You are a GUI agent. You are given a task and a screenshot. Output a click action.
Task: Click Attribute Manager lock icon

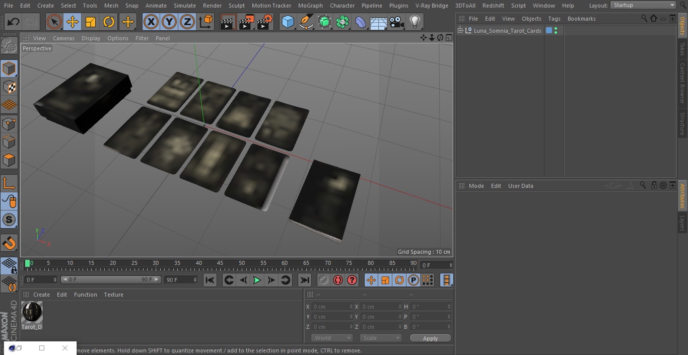(x=654, y=185)
